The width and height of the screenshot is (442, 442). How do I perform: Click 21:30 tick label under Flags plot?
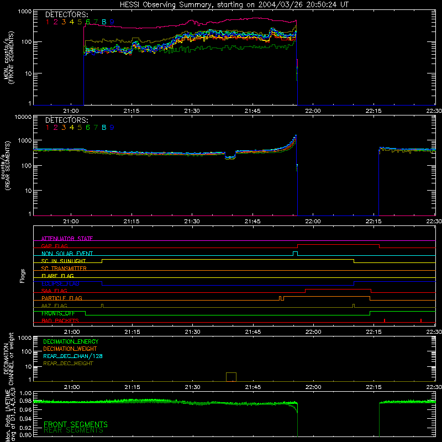192,332
